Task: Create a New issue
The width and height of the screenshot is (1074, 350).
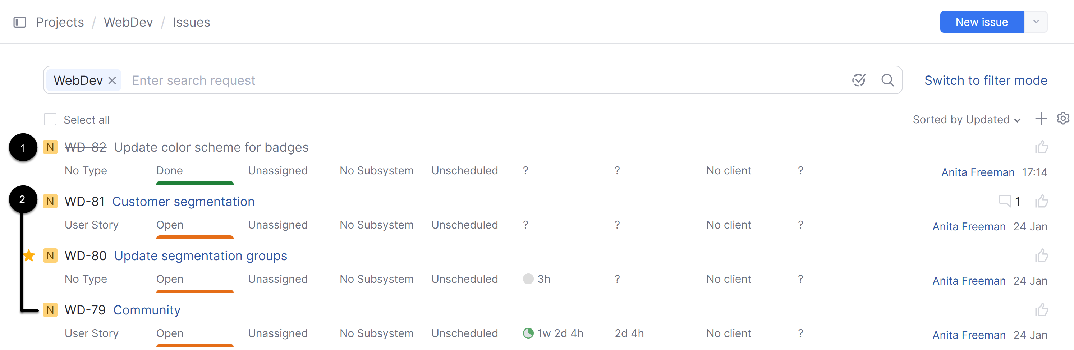Action: click(x=981, y=22)
